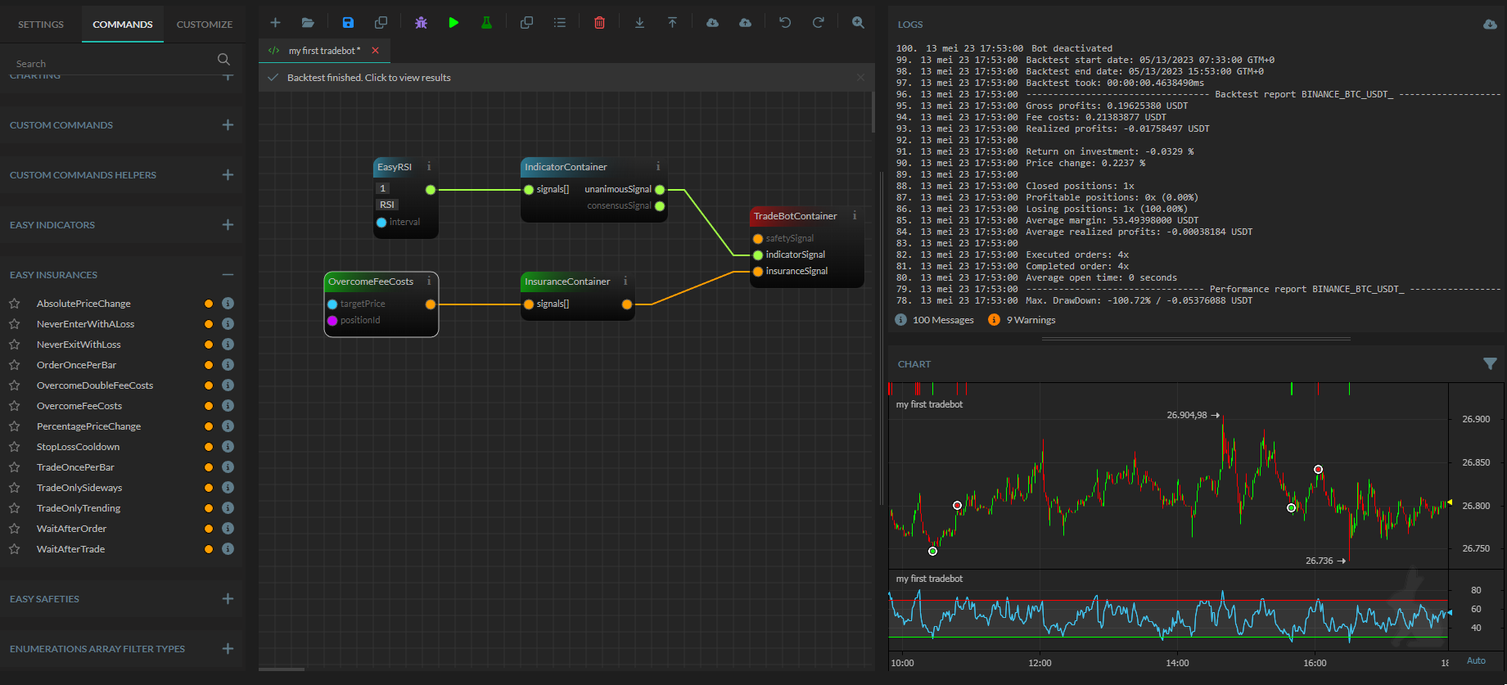Show info for the TradeBotContainer node

855,215
